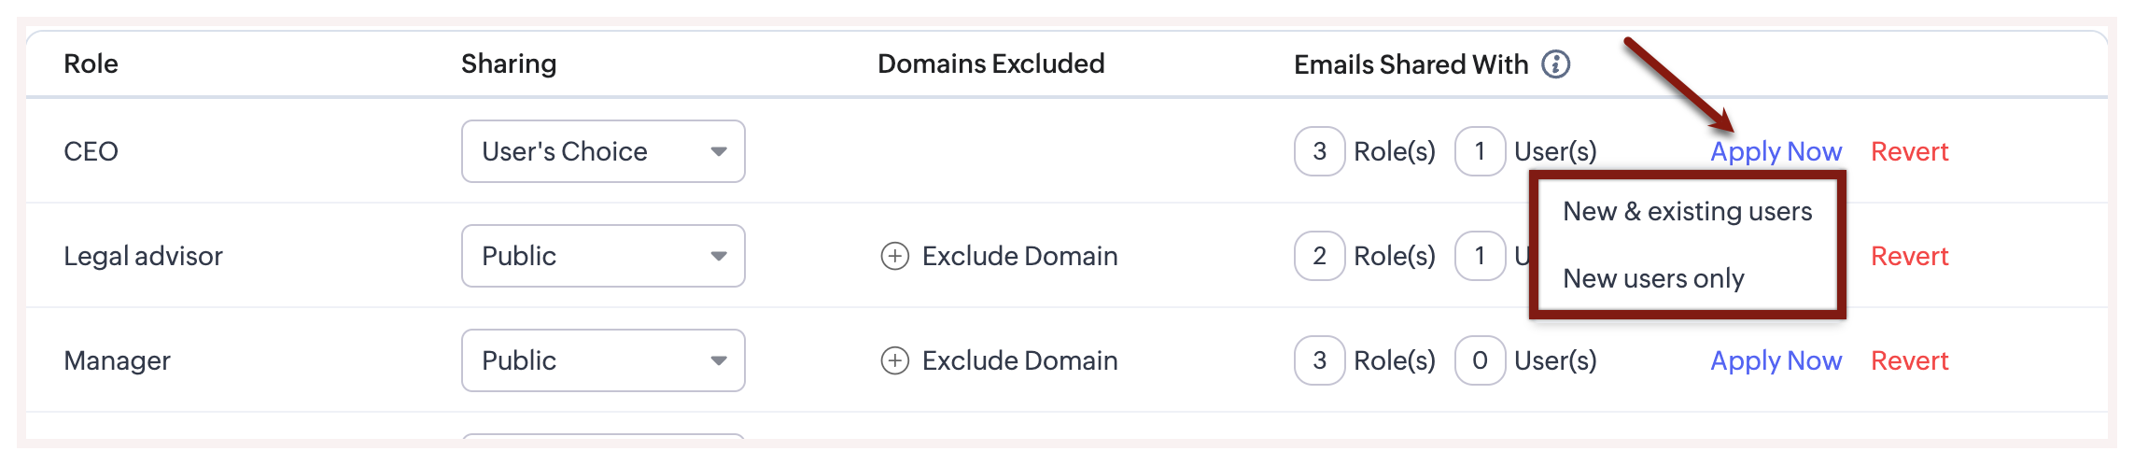The height and width of the screenshot is (465, 2134).
Task: Click CEO roles count box showing 3
Action: (1319, 151)
